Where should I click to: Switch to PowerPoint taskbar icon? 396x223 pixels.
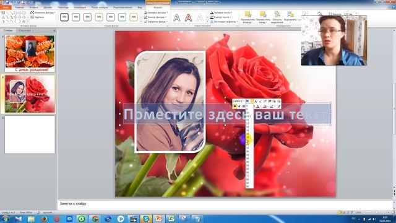(159, 219)
